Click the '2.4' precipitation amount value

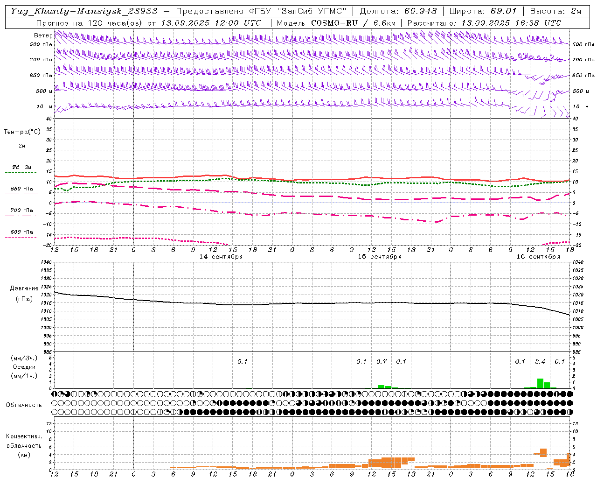pos(540,362)
